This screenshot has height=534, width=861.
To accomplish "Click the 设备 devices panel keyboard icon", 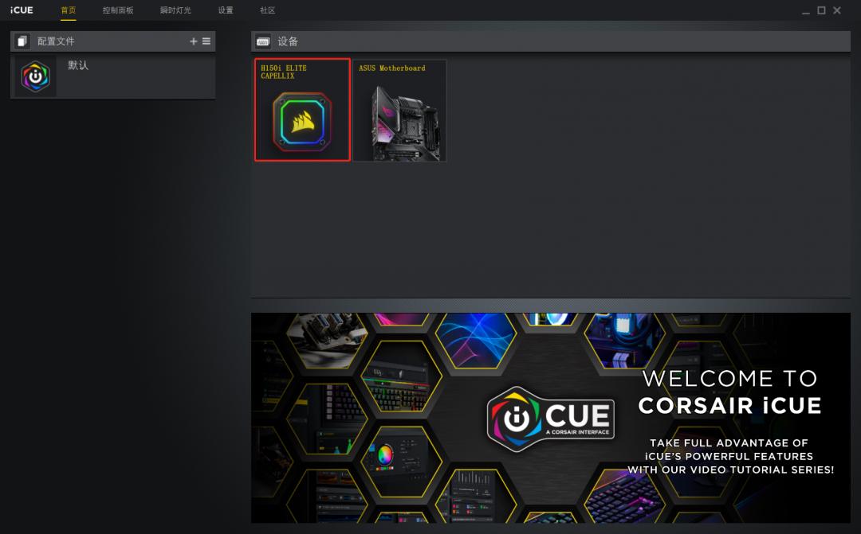I will 263,41.
